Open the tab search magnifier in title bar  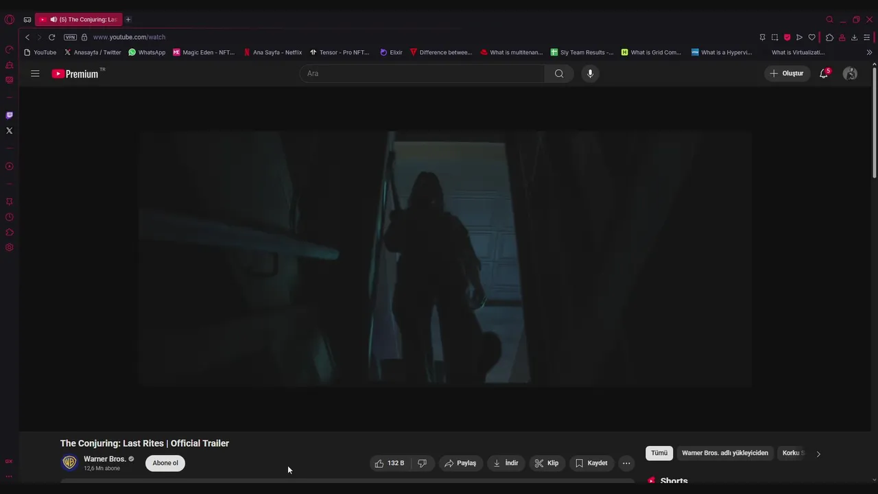pyautogui.click(x=829, y=19)
